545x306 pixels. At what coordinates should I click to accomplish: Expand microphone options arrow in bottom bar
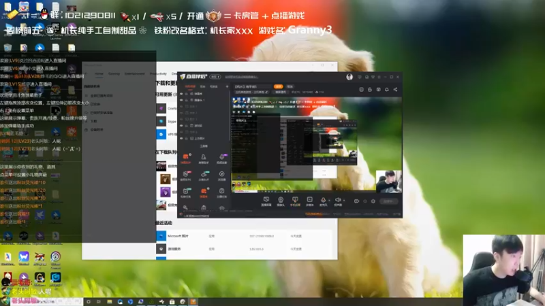tap(329, 200)
